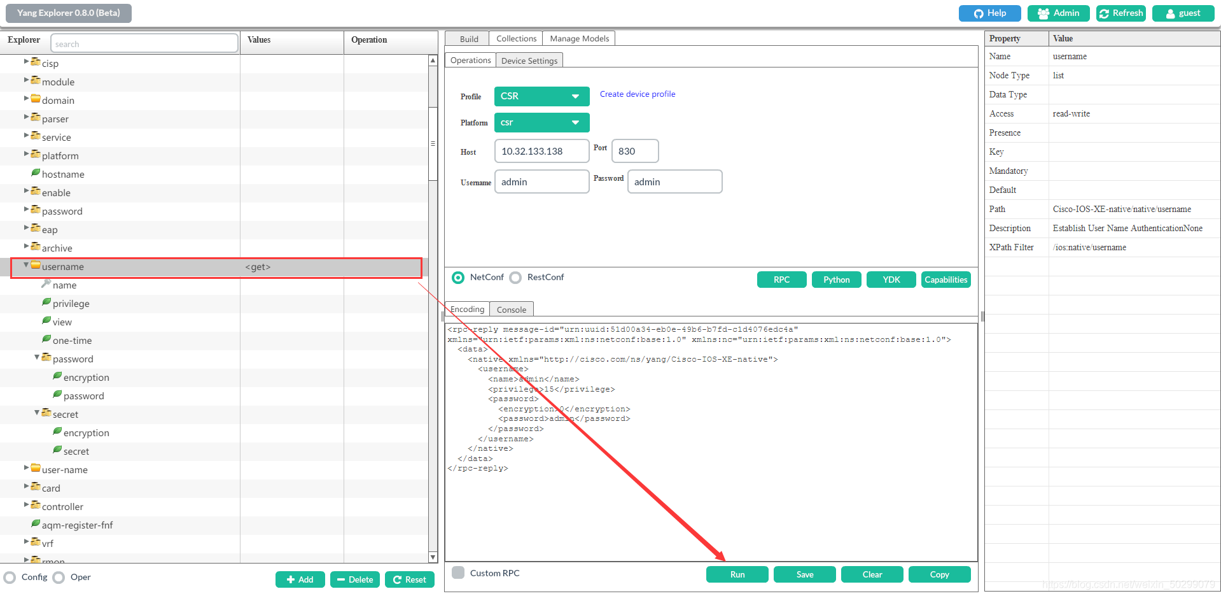
Task: Click the service folder icon
Action: [36, 136]
